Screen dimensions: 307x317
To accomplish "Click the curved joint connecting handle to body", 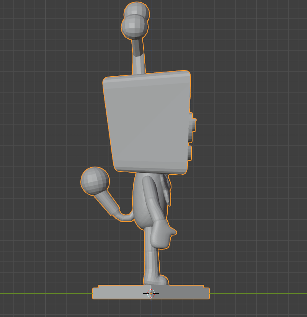I will 126,217.
